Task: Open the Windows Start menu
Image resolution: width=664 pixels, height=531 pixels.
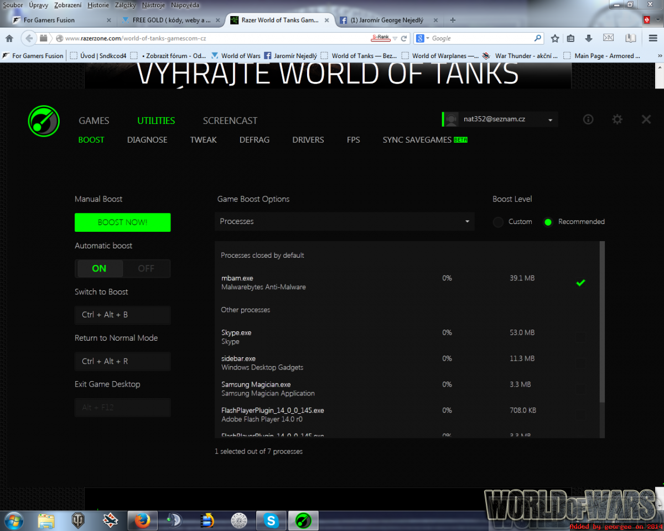Action: [13, 520]
